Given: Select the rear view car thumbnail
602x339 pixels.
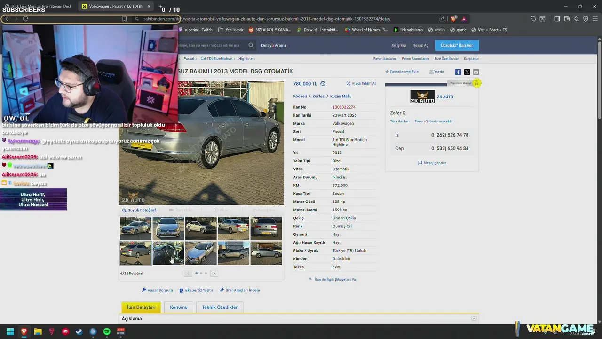Looking at the screenshot, I should 266,228.
